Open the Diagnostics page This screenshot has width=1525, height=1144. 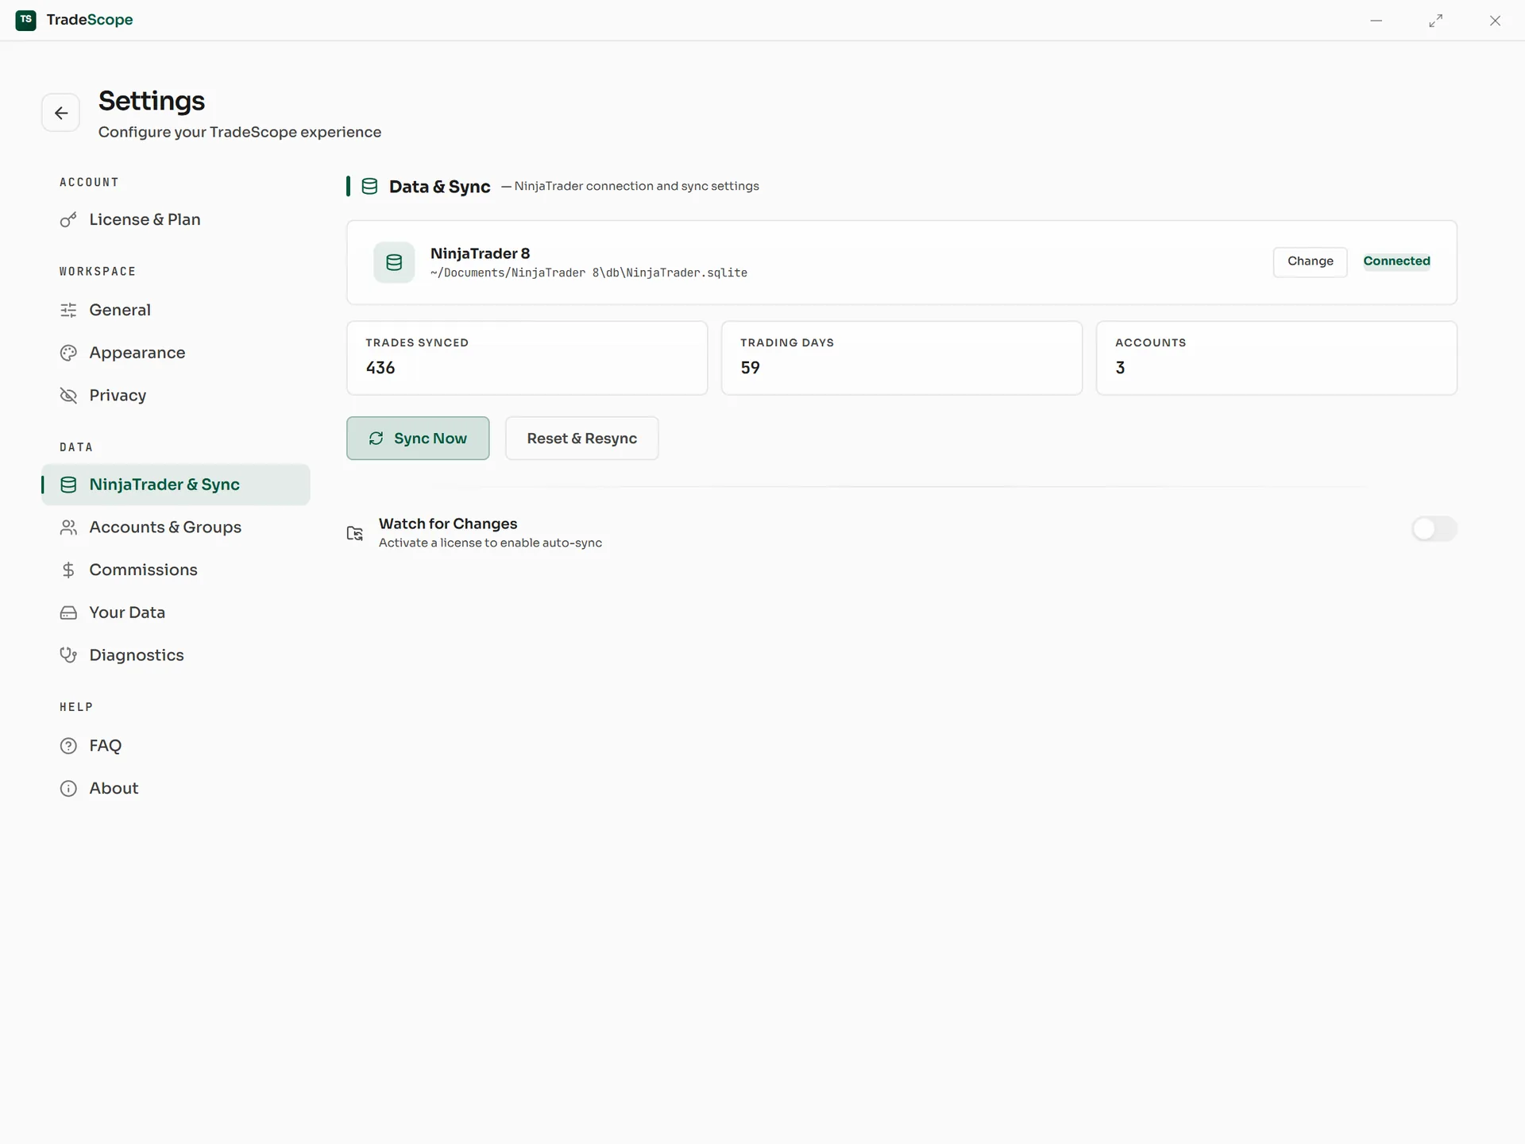176,655
